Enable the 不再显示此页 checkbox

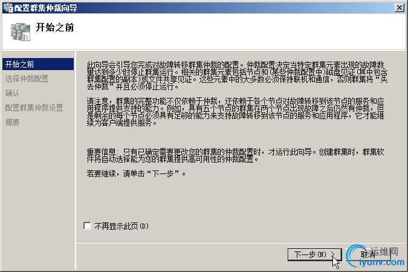click(88, 225)
